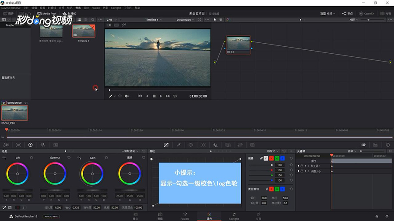The image size is (394, 221).
Task: Select the Qualifier eyedropper palette icon
Action: pos(179,145)
